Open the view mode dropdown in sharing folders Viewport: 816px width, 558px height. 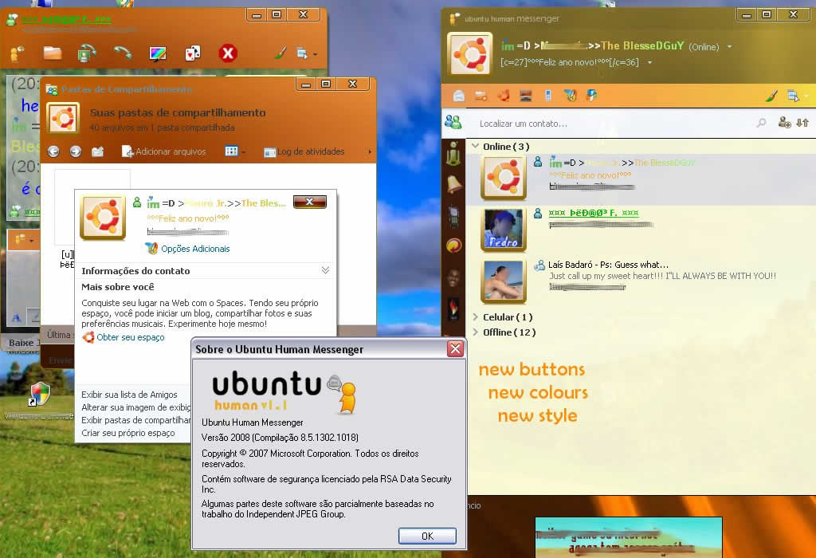(x=235, y=151)
